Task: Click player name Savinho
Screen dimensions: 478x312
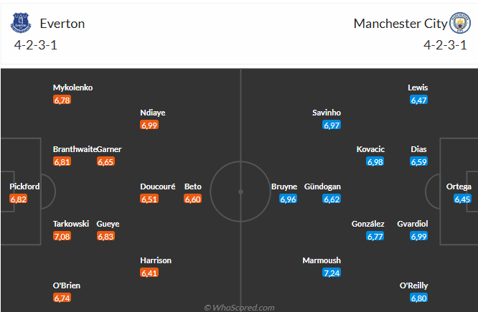Action: click(x=327, y=113)
